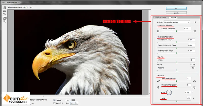The width and height of the screenshot is (203, 106).
Task: Click the Horizontal Perspective value field
Action: 189,85
